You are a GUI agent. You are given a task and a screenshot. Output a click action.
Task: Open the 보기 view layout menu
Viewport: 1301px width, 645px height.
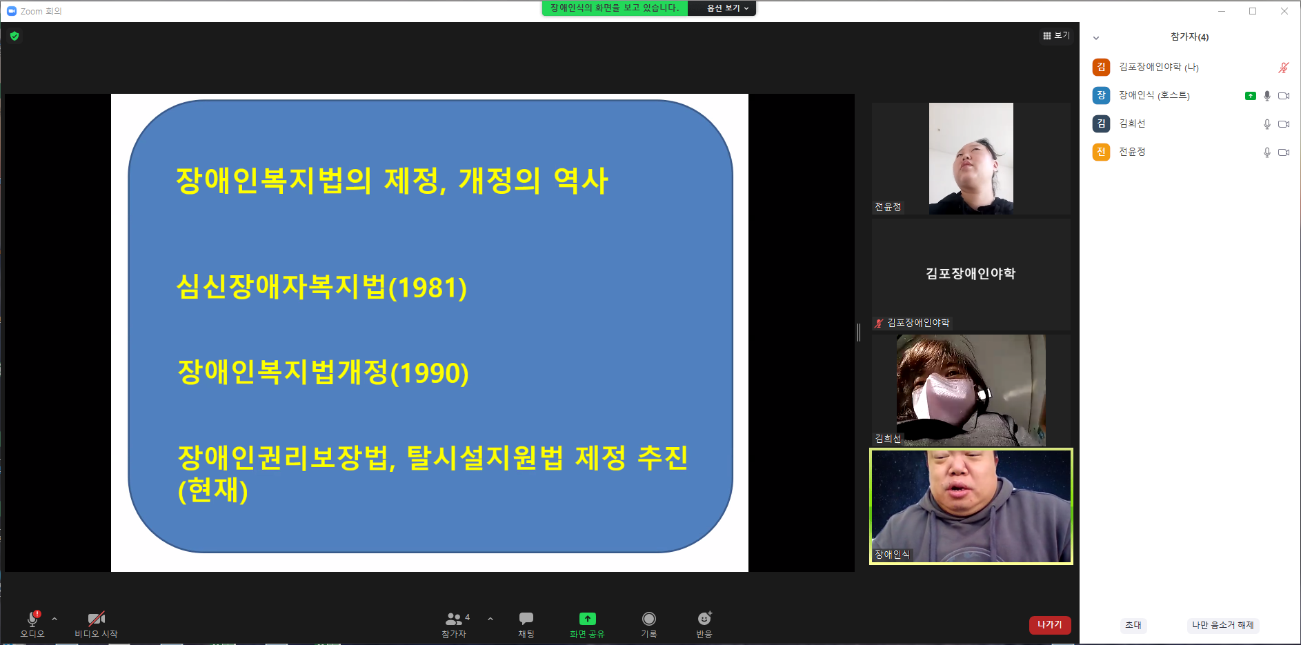tap(1056, 35)
